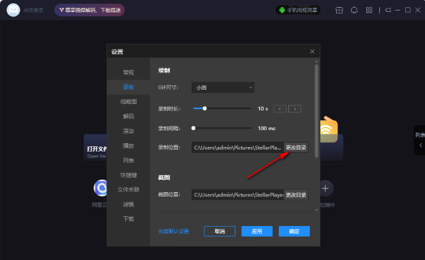
Task: Select the 解码 settings tab
Action: coord(128,116)
